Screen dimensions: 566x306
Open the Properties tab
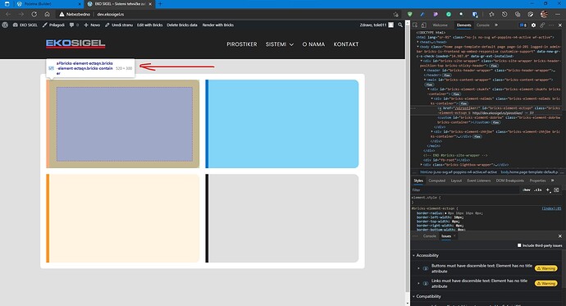[537, 180]
